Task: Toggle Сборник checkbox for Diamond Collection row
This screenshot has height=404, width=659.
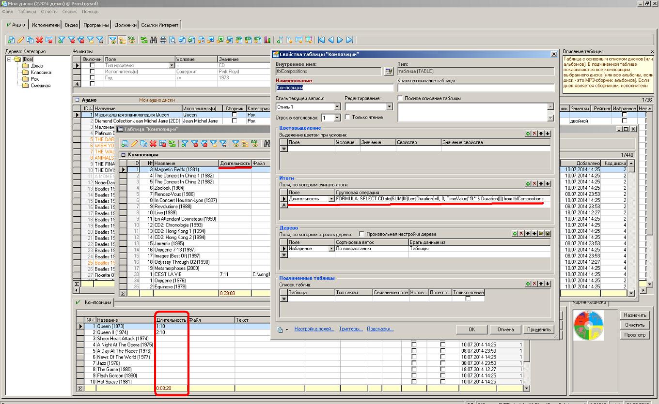Action: point(235,121)
